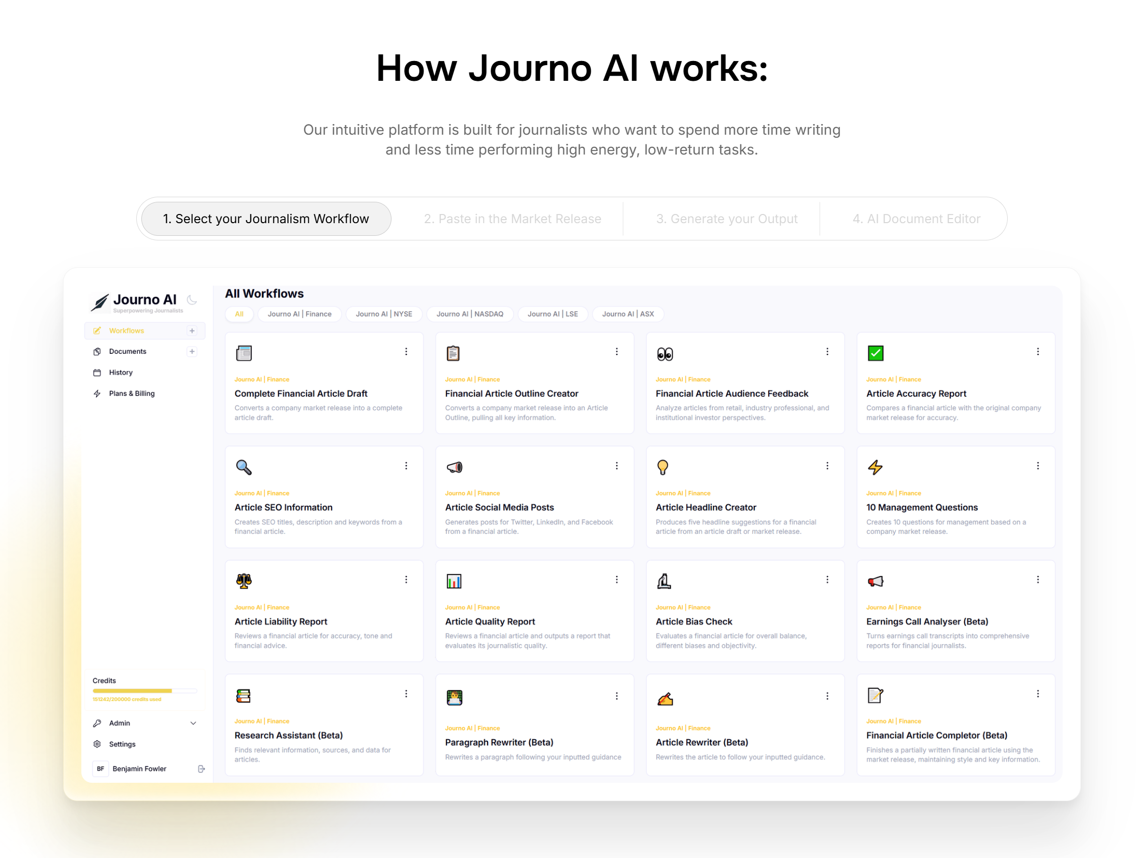Click the Benjamin Fowler user name

click(139, 770)
